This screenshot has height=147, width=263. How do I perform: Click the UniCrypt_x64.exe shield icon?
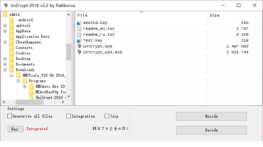79,52
